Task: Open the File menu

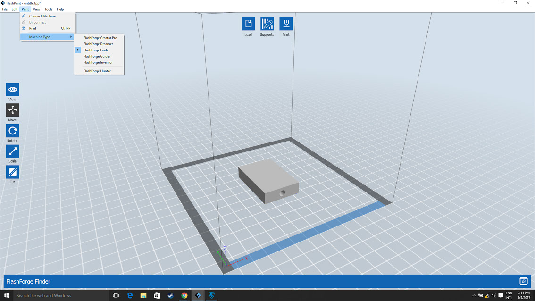Action: 5,9
